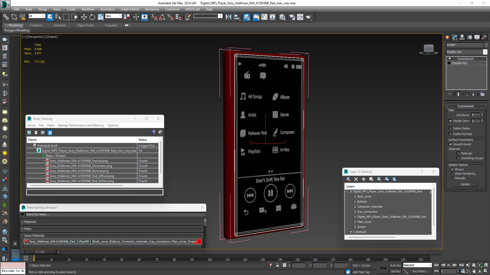Click the Auto Key button
The width and height of the screenshot is (490, 275).
395,265
